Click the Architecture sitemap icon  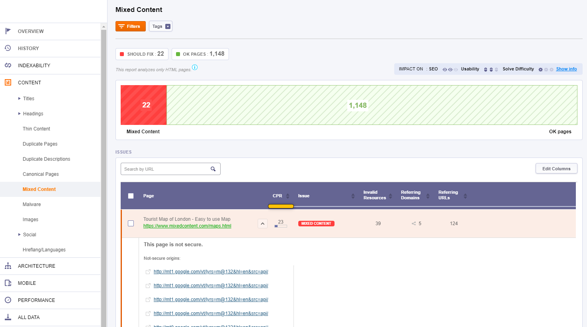pos(8,266)
